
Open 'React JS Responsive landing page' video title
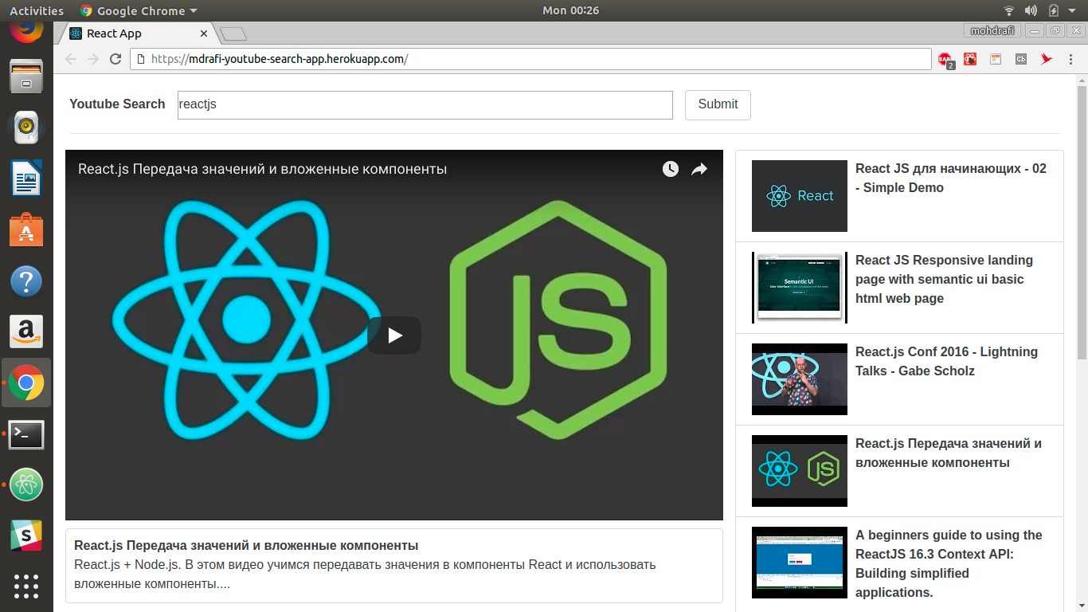945,279
